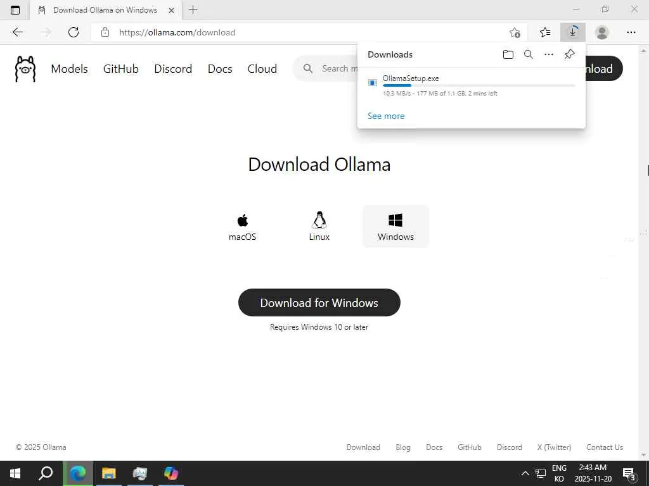This screenshot has height=486, width=649.
Task: Open Windows taskbar search
Action: (46, 473)
